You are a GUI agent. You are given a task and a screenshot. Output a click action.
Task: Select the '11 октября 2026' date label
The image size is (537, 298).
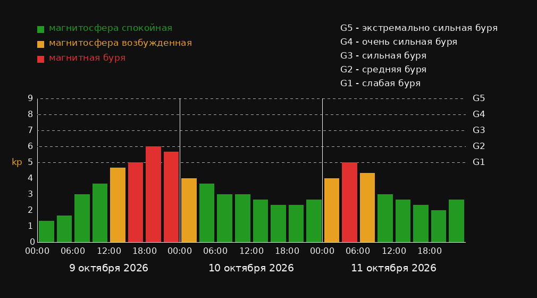[394, 268]
